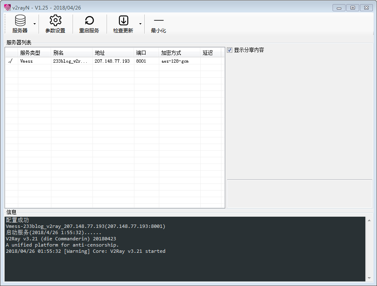Sort by the 服务类型 column header
Image resolution: width=377 pixels, height=286 pixels.
pos(34,53)
